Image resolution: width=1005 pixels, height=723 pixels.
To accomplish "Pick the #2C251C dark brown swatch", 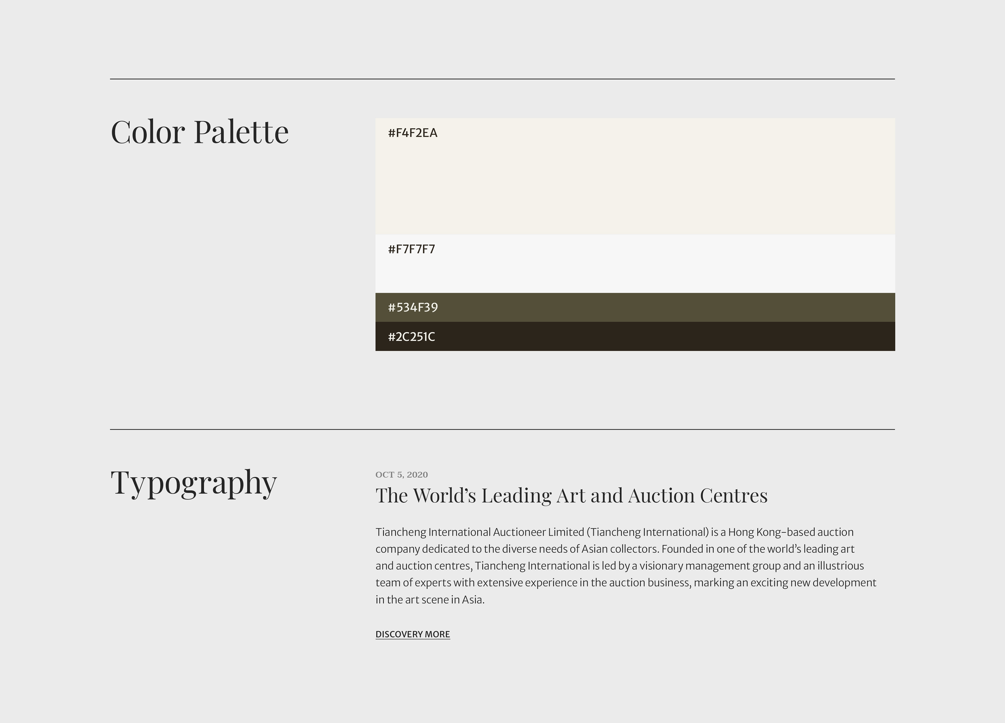I will click(635, 336).
